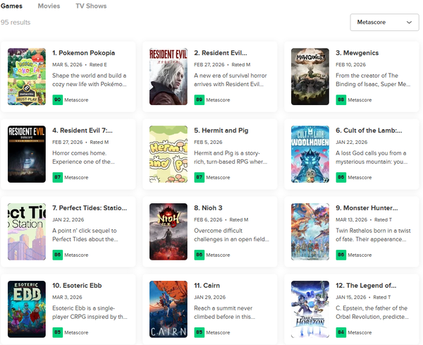Screen dimensions: 423x345
Task: Open Trails Beyond the Horizon cover
Action: coord(310,309)
